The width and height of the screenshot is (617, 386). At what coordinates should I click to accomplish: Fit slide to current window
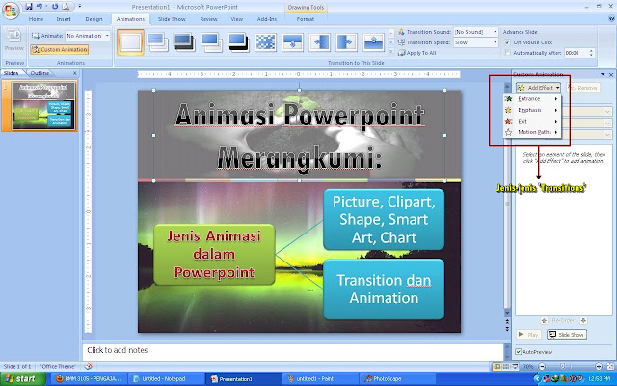610,367
